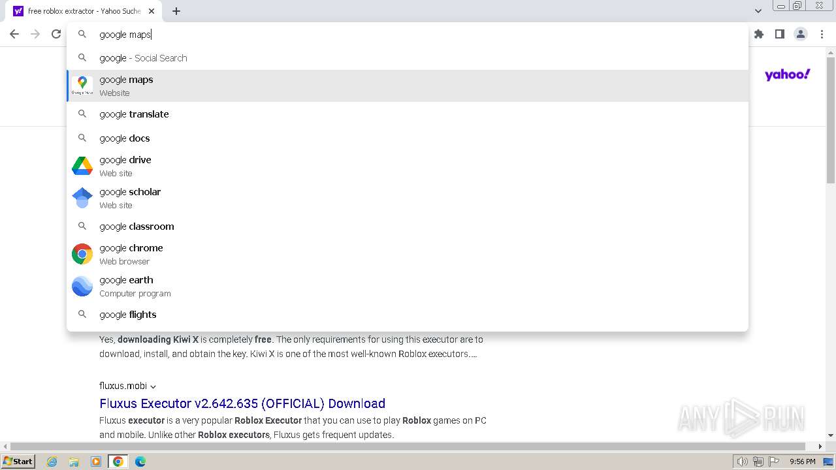Image resolution: width=836 pixels, height=470 pixels.
Task: Choose the google maps website suggestion
Action: click(408, 86)
